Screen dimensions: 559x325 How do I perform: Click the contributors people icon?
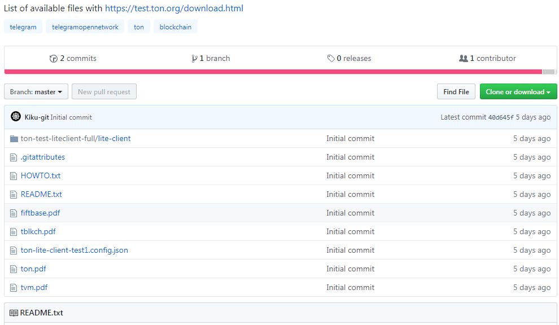point(463,59)
